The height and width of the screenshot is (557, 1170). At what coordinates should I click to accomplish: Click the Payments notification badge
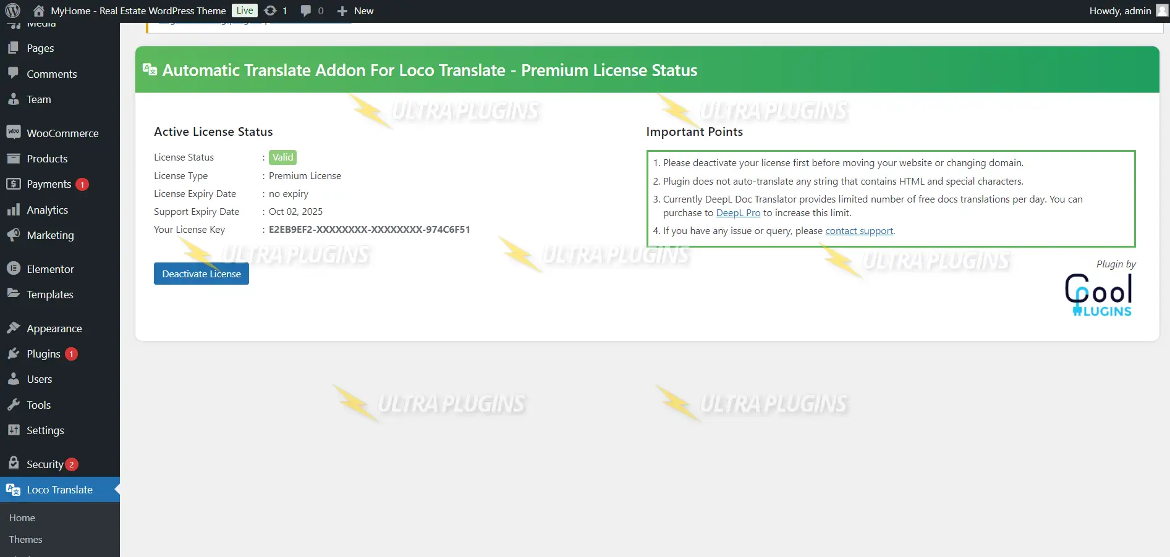pos(82,184)
